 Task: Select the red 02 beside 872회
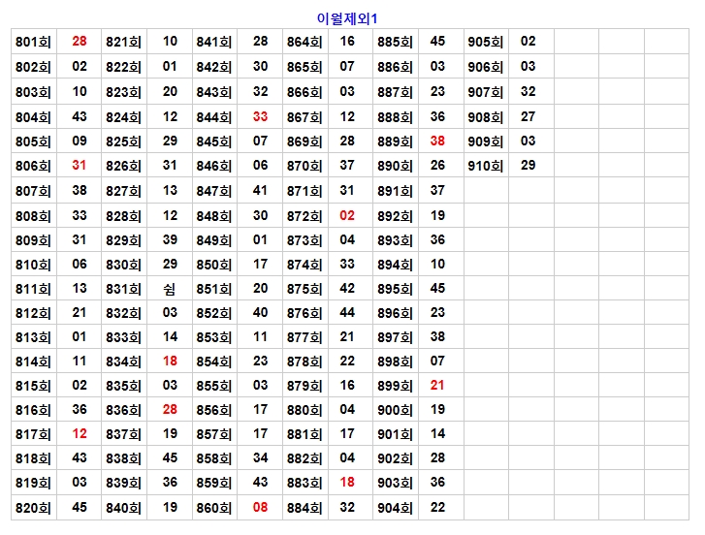(347, 215)
